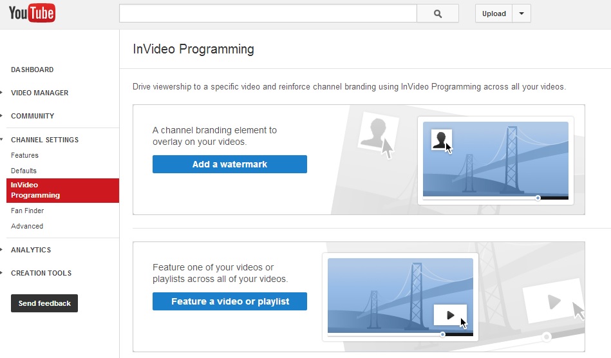Collapse the Channel Settings section

(44, 140)
